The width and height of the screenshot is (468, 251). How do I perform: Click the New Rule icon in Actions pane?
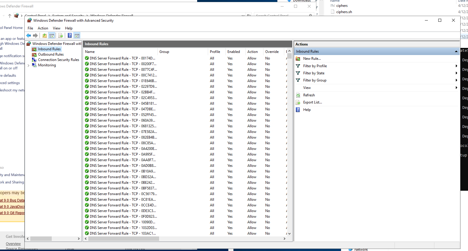[298, 59]
